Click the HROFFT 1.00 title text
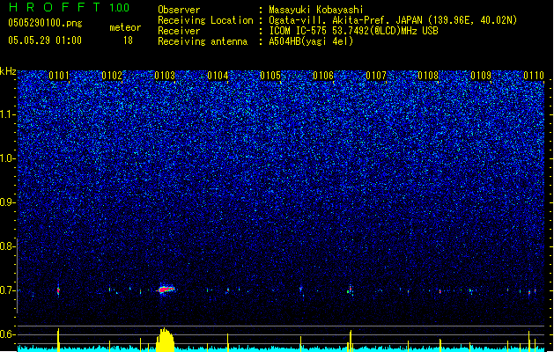 click(x=70, y=7)
